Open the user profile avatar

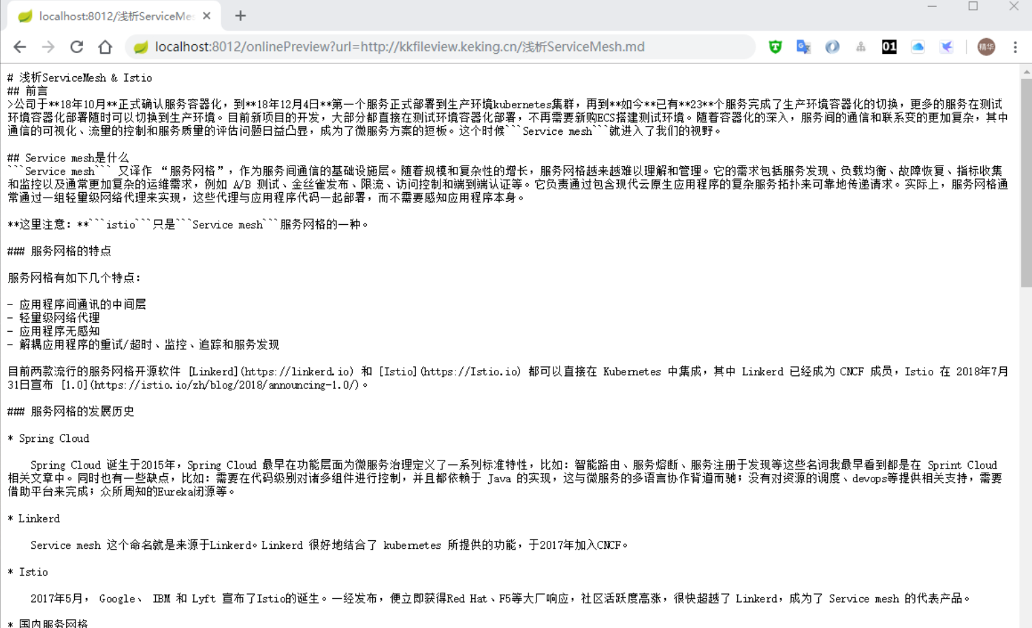(986, 47)
